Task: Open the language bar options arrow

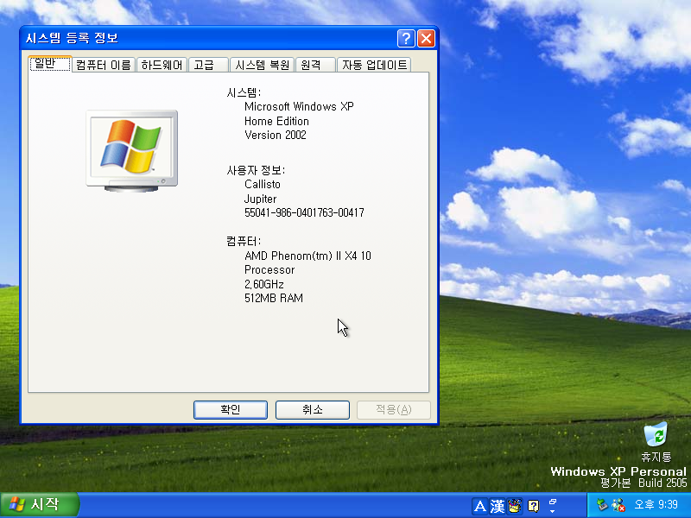Action: coord(553,511)
